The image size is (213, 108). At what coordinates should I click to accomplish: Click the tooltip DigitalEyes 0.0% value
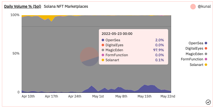tap(160, 45)
